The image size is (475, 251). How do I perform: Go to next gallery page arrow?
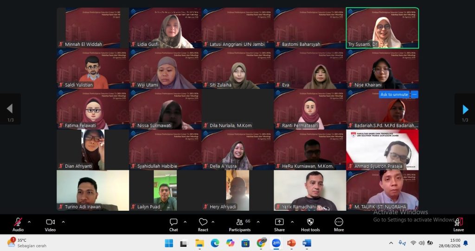pyautogui.click(x=465, y=109)
